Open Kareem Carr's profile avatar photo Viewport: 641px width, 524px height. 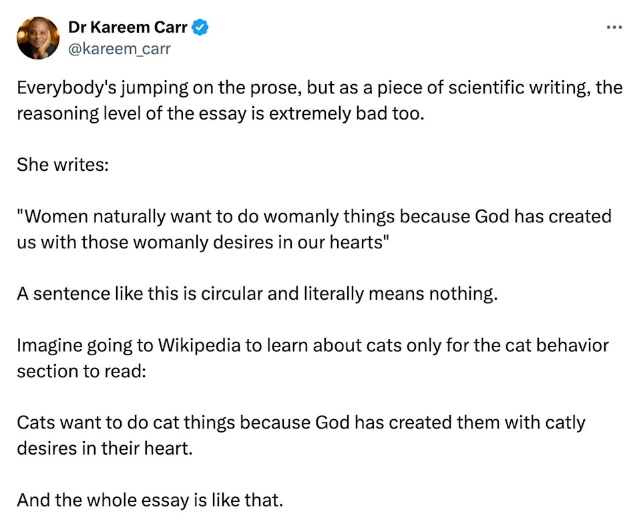38,38
